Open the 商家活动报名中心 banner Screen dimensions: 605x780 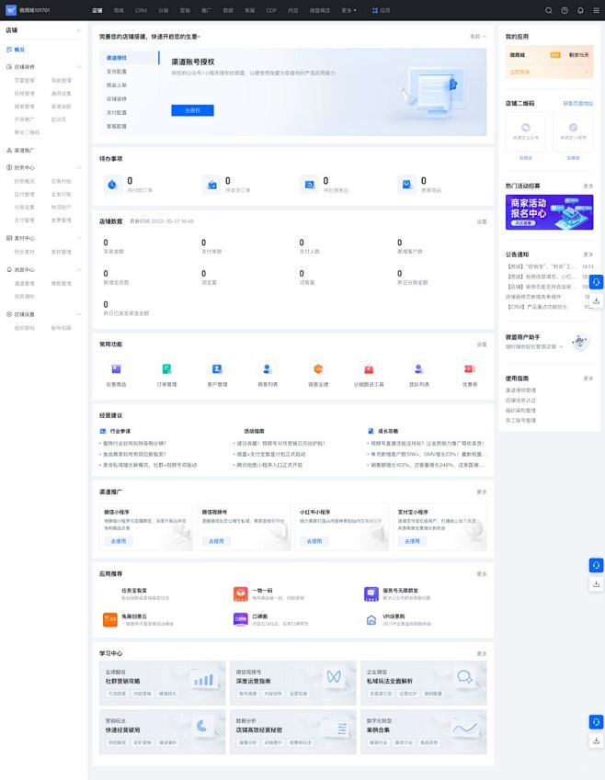pyautogui.click(x=549, y=212)
